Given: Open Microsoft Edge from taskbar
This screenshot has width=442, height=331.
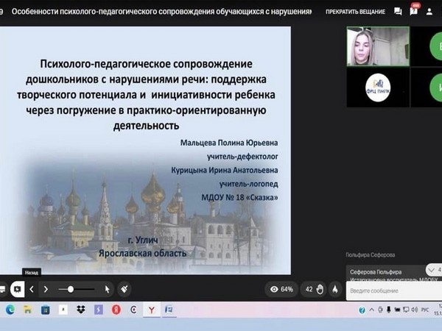Looking at the screenshot, I should pyautogui.click(x=10, y=310).
